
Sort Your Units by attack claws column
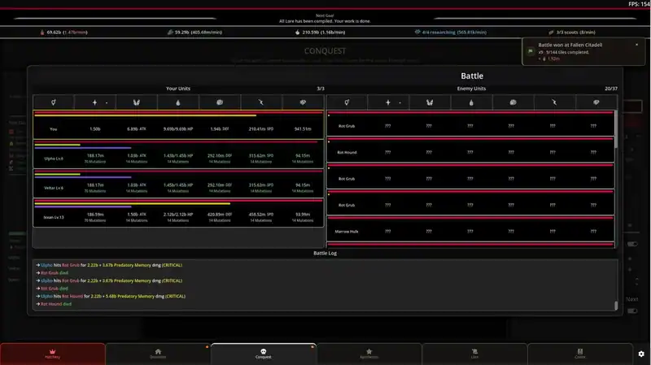tap(137, 102)
